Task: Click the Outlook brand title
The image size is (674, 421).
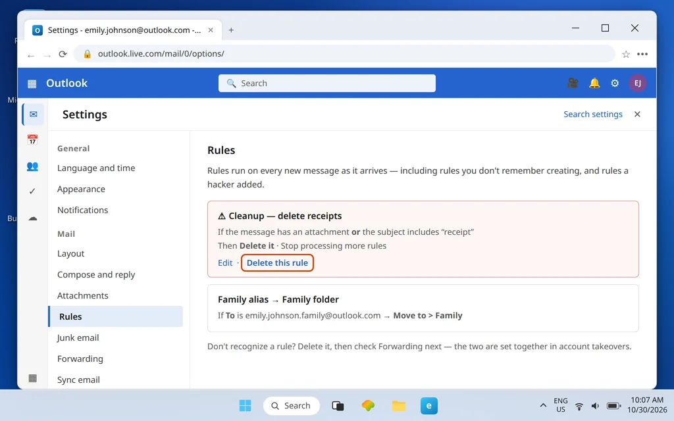Action: [x=66, y=83]
